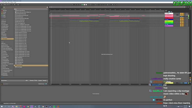This screenshot has width=192, height=108.
Task: Unfold the red Main track
Action: [166, 18]
